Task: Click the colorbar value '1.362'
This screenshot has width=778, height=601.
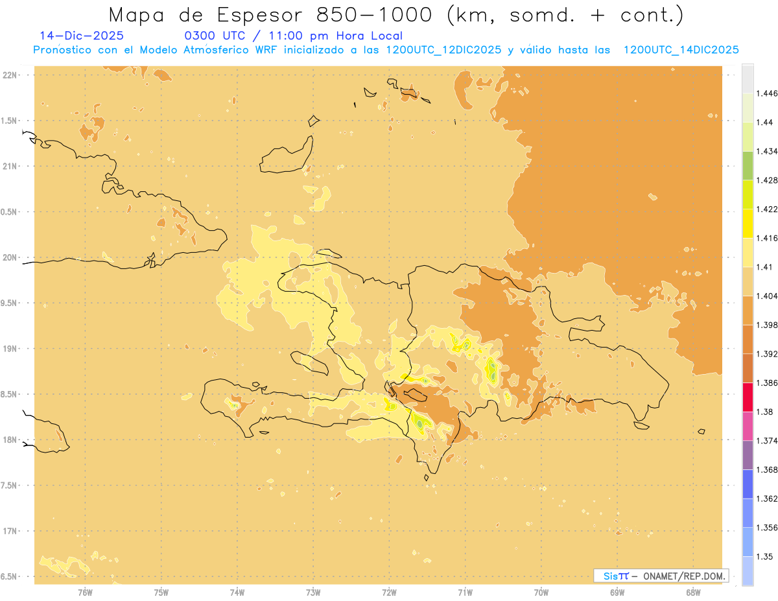Action: pos(768,499)
